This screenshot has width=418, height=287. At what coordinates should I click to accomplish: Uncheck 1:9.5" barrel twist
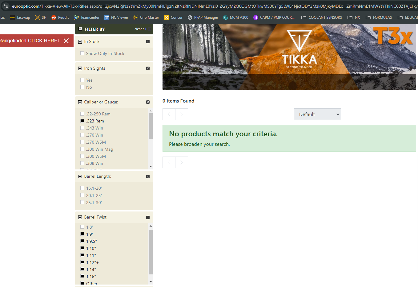point(82,241)
